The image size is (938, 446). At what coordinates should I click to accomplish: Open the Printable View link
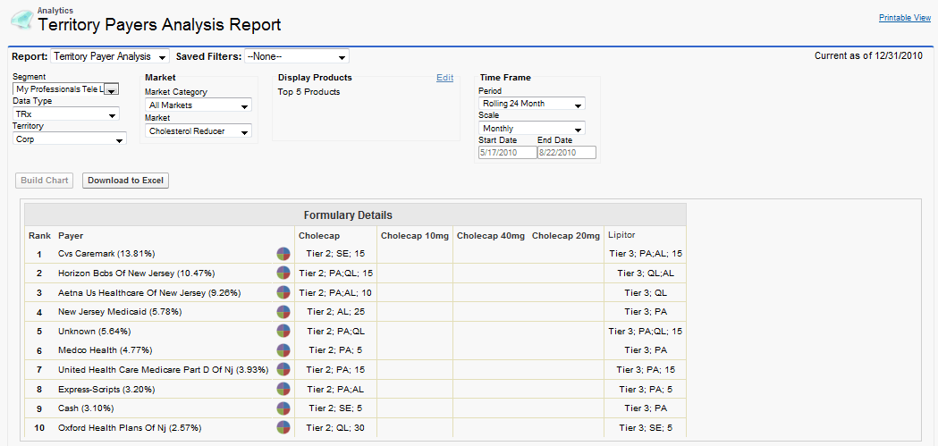[904, 18]
